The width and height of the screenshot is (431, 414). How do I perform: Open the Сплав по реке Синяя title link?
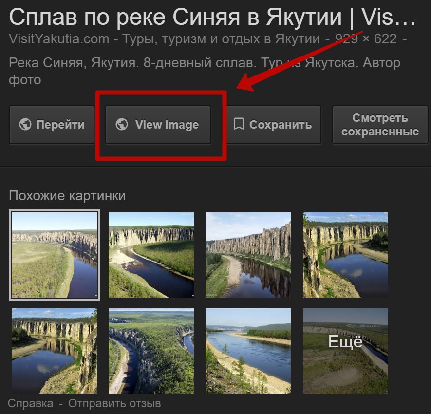pyautogui.click(x=212, y=17)
